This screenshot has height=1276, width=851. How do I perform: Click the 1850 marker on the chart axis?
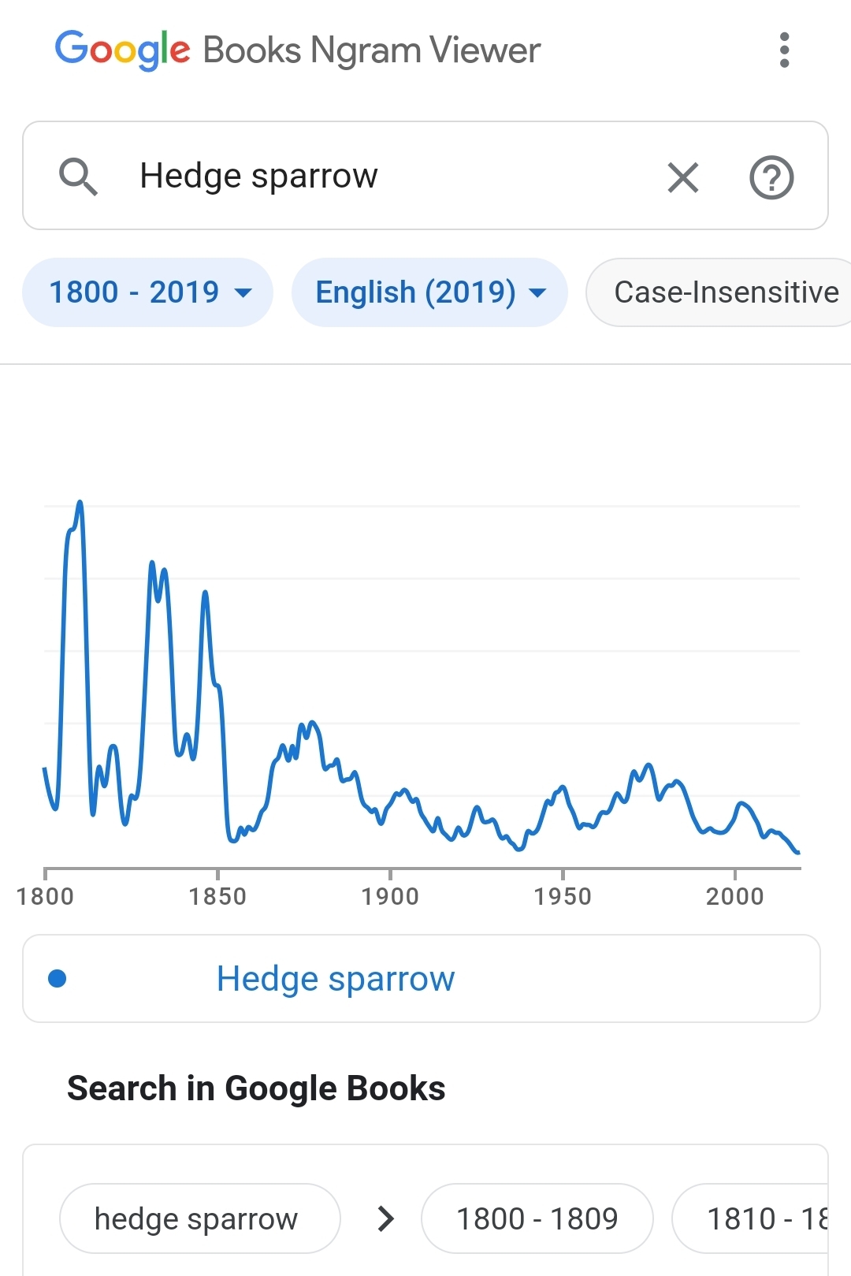coord(217,895)
